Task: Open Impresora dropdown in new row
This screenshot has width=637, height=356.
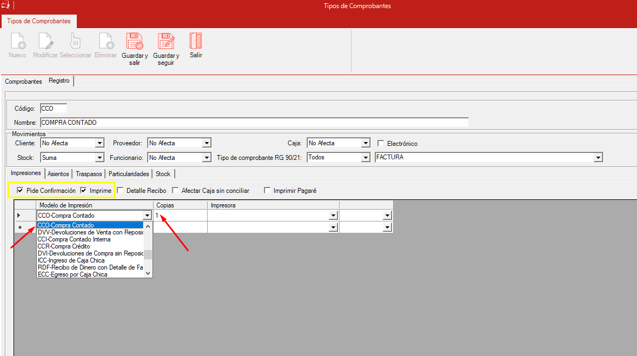Action: tap(333, 227)
